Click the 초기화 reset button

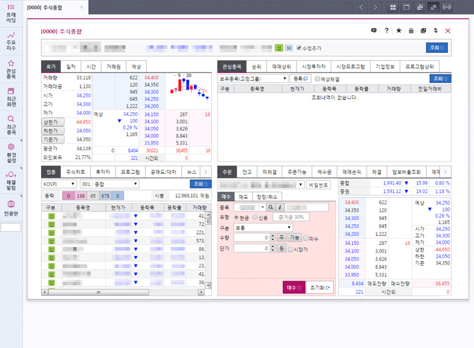pos(320,287)
